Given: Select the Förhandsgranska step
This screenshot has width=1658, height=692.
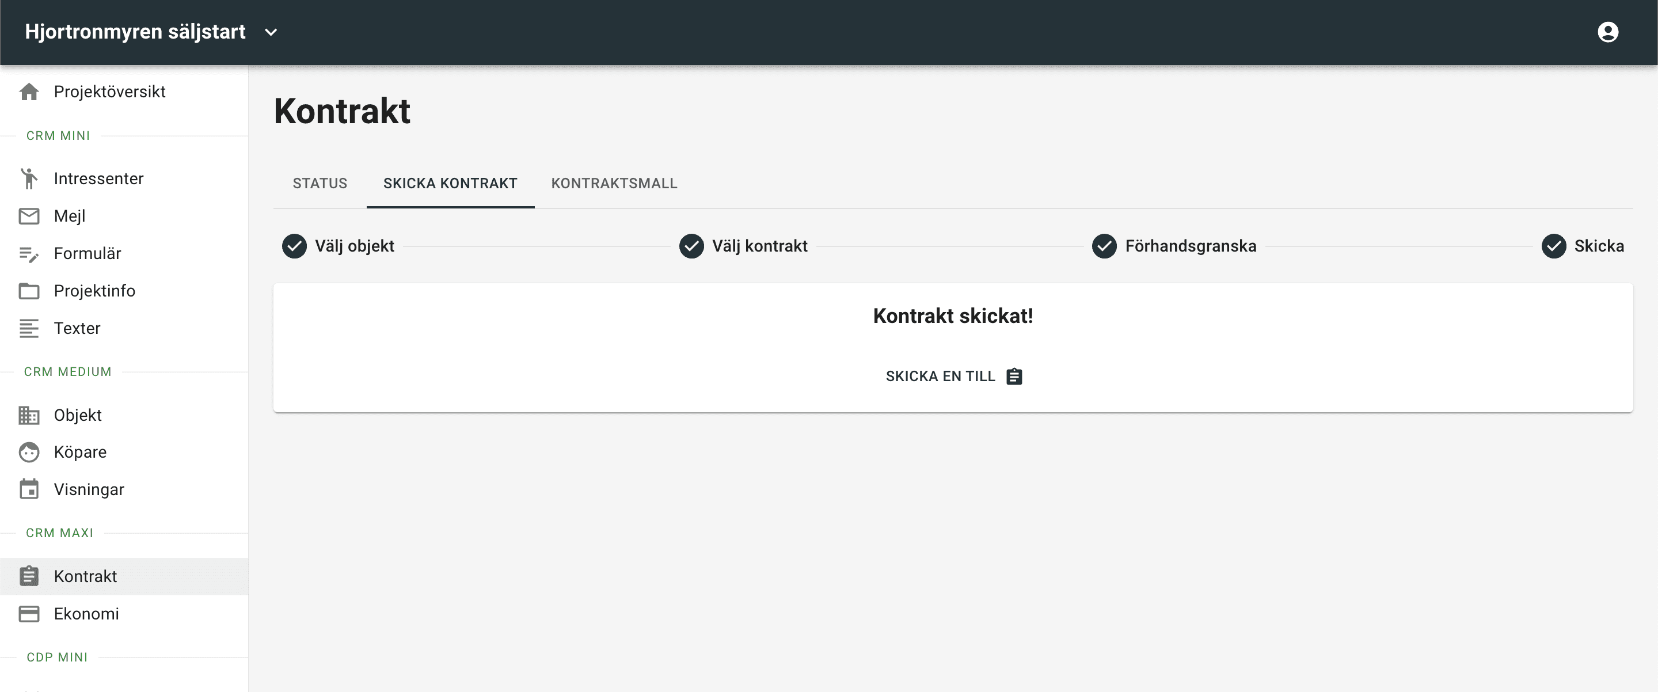Looking at the screenshot, I should tap(1174, 246).
